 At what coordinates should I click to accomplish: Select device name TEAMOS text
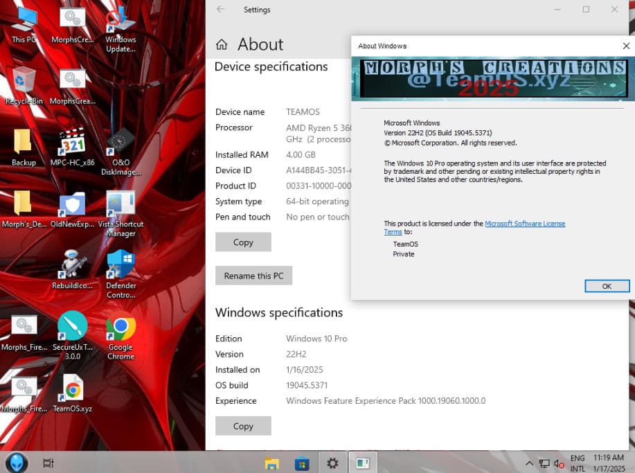(x=303, y=111)
